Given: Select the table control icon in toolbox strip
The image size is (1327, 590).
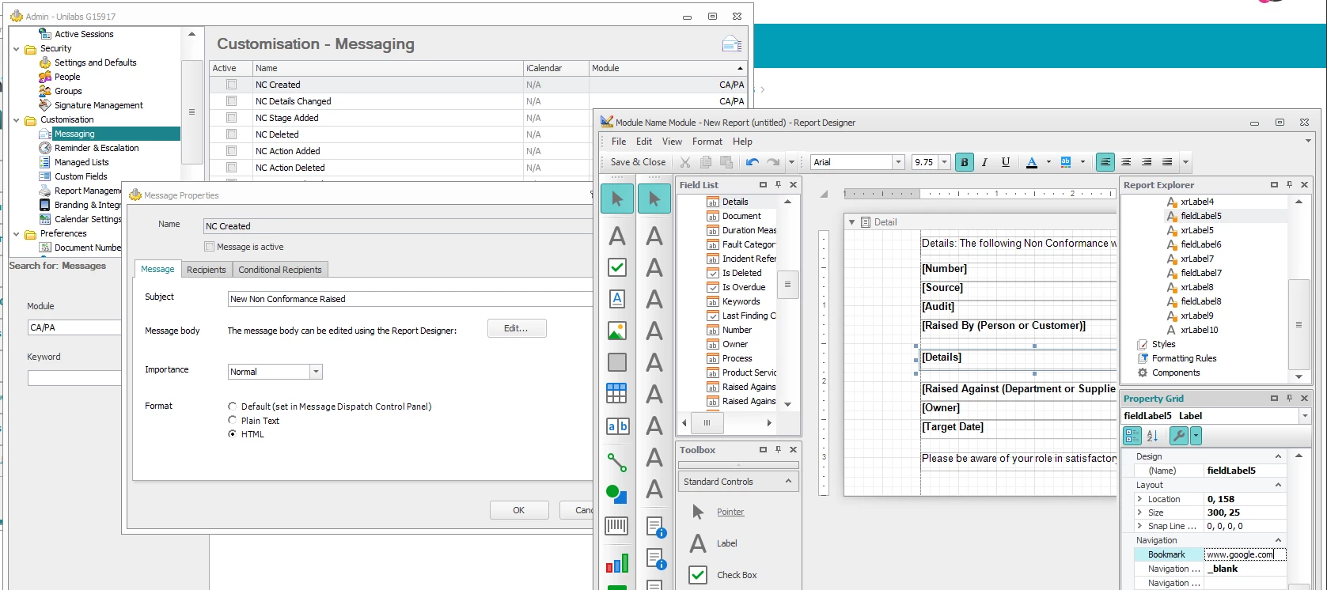Looking at the screenshot, I should (616, 393).
